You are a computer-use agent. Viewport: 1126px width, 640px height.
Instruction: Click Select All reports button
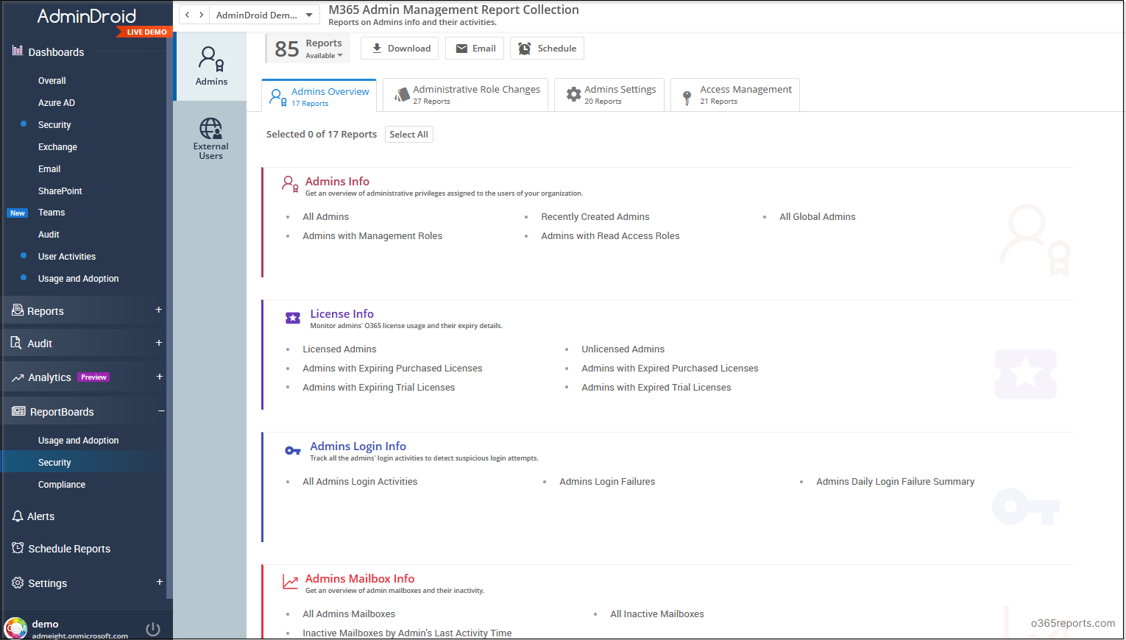tap(408, 134)
